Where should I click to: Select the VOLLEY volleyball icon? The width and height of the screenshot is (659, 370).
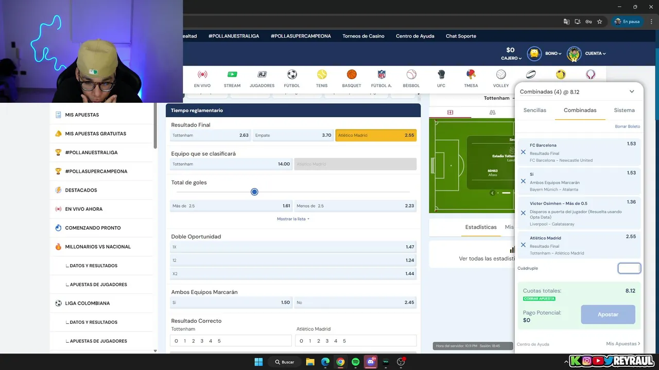[x=501, y=75]
